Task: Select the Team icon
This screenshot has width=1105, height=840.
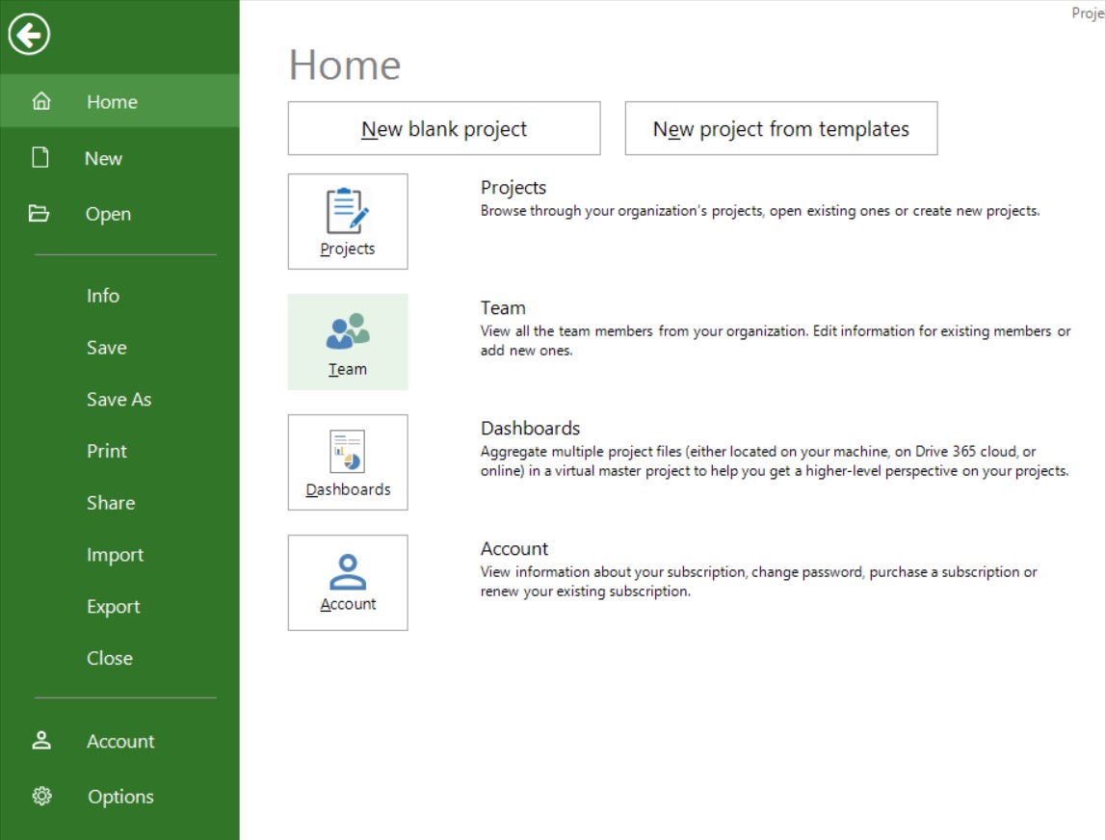Action: coord(347,342)
